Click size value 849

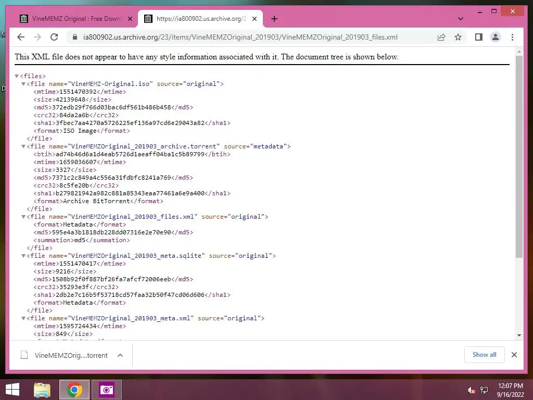click(61, 334)
